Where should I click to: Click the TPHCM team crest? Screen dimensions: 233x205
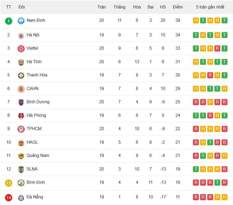click(x=21, y=129)
